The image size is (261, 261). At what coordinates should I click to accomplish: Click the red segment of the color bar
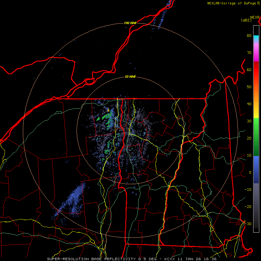(x=256, y=70)
